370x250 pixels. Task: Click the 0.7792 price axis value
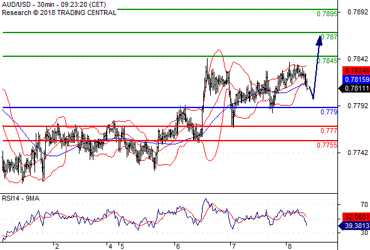tap(357, 106)
